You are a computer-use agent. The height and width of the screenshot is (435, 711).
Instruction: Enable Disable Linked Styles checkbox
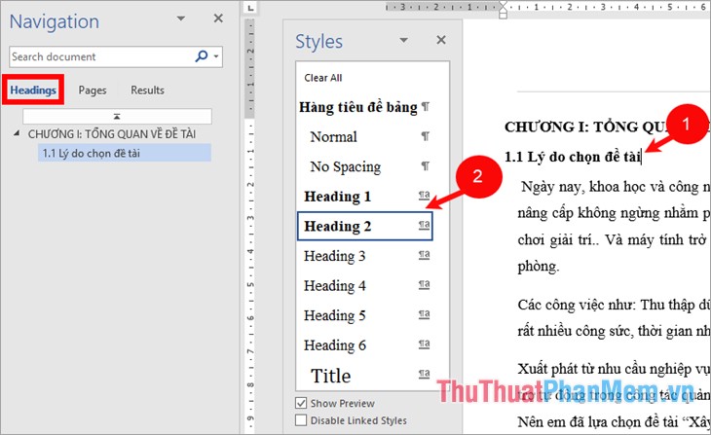(301, 420)
